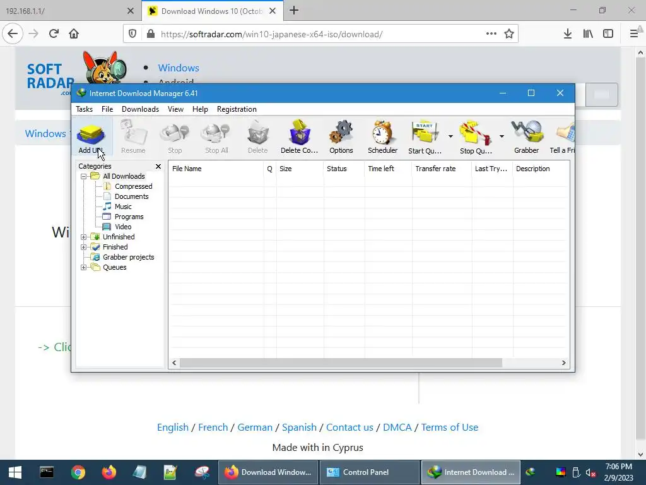646x485 pixels.
Task: Click the Firefox address bar URL
Action: (271, 34)
